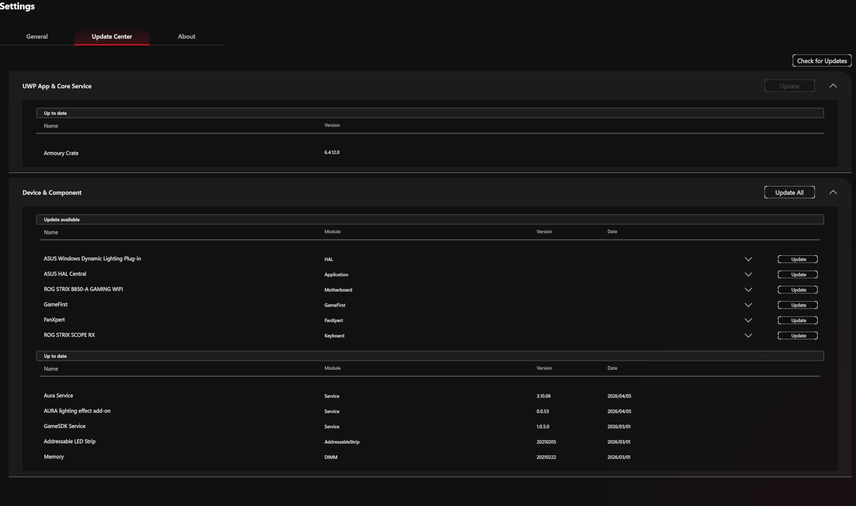Select ASUS Windows Dynamic Lighting Plug-in name

pos(92,258)
